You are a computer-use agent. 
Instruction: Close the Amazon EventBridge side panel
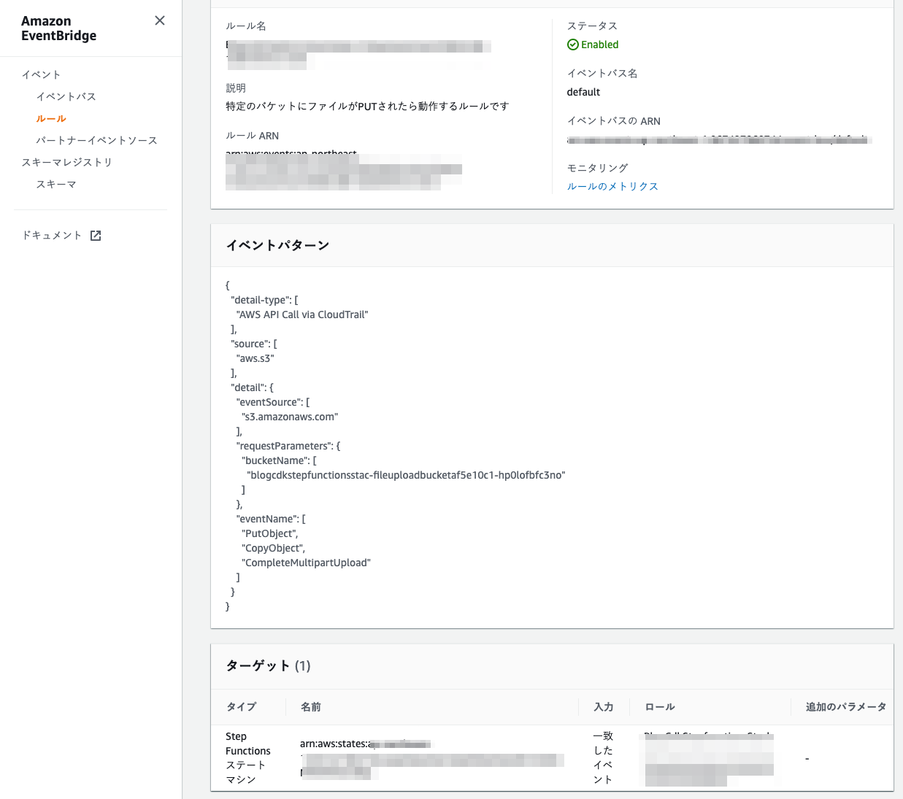pyautogui.click(x=160, y=20)
